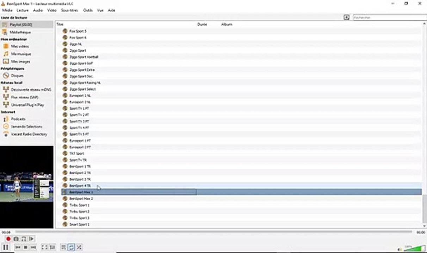Image resolution: width=427 pixels, height=253 pixels.
Task: Open playlist view mode selector icon
Action: coord(346,17)
